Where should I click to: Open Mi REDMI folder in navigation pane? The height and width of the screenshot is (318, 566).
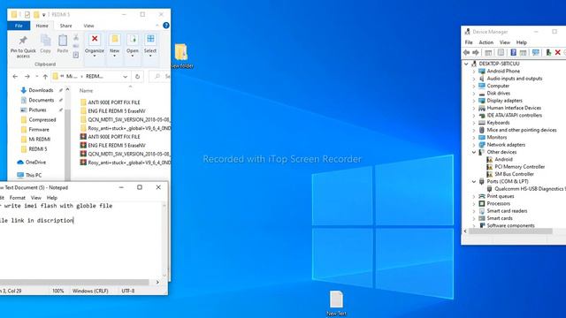tap(35, 140)
